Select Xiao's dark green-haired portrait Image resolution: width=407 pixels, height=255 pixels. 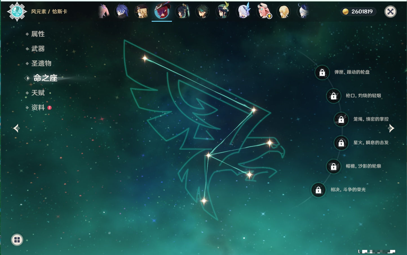tap(202, 12)
